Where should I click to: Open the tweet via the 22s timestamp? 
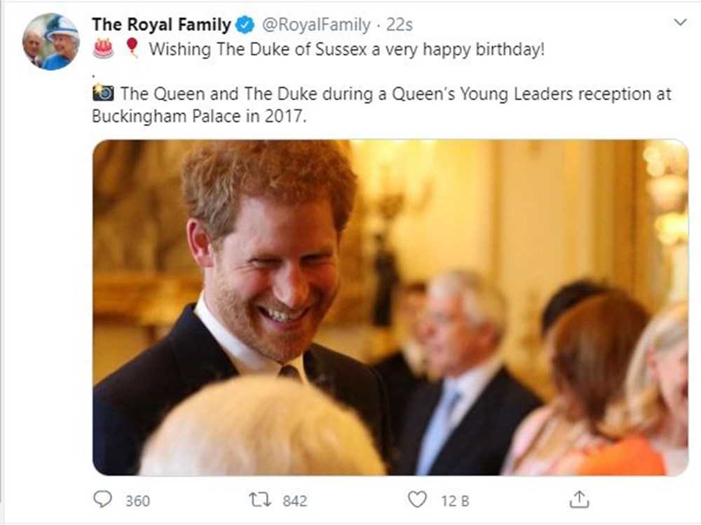pyautogui.click(x=400, y=25)
